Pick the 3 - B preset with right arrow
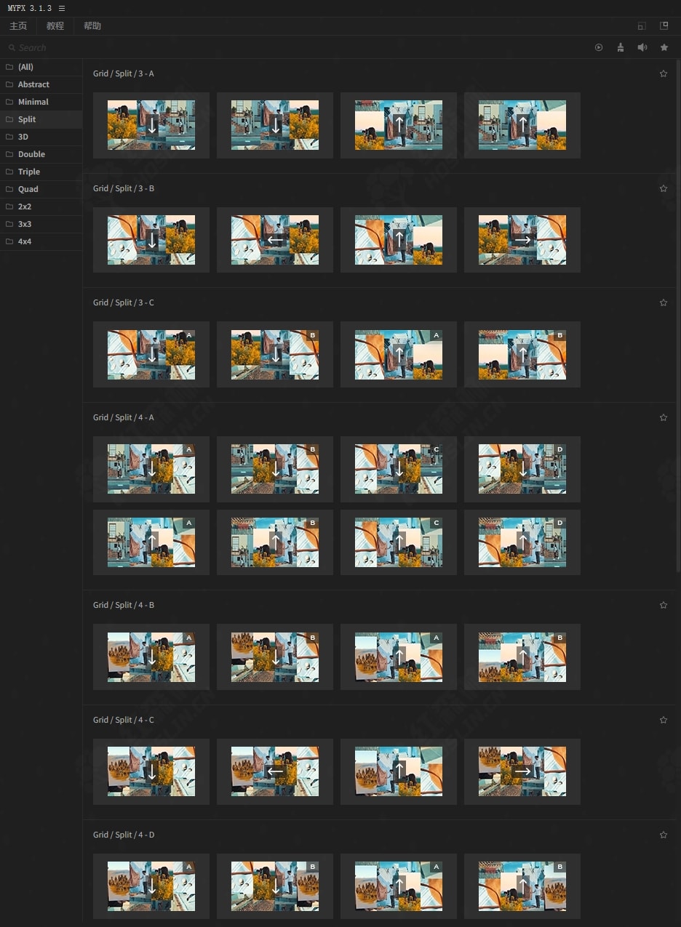Screen dimensions: 681x927 point(522,240)
